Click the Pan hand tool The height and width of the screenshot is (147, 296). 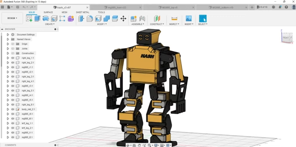coord(139,145)
